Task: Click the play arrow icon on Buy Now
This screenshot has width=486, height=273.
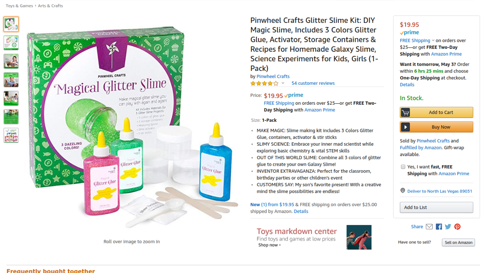Action: tap(405, 127)
